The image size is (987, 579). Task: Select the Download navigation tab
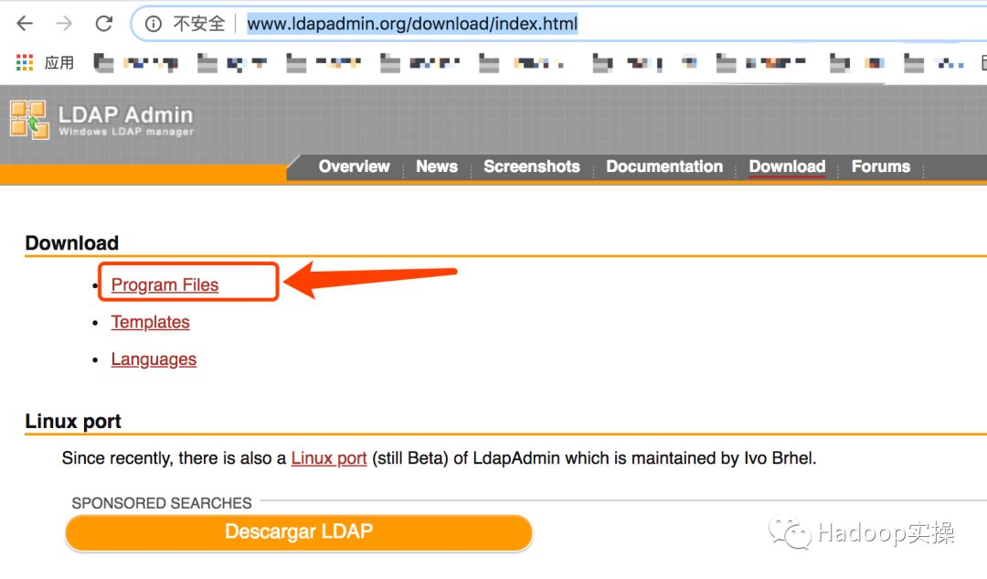[x=787, y=166]
